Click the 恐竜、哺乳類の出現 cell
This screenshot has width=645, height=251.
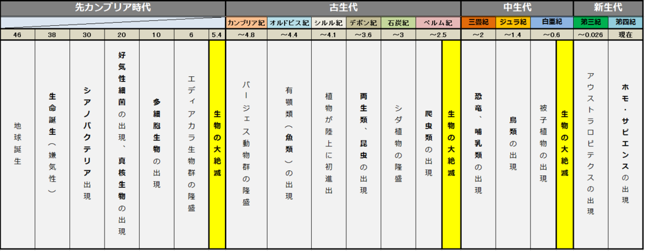coord(479,144)
